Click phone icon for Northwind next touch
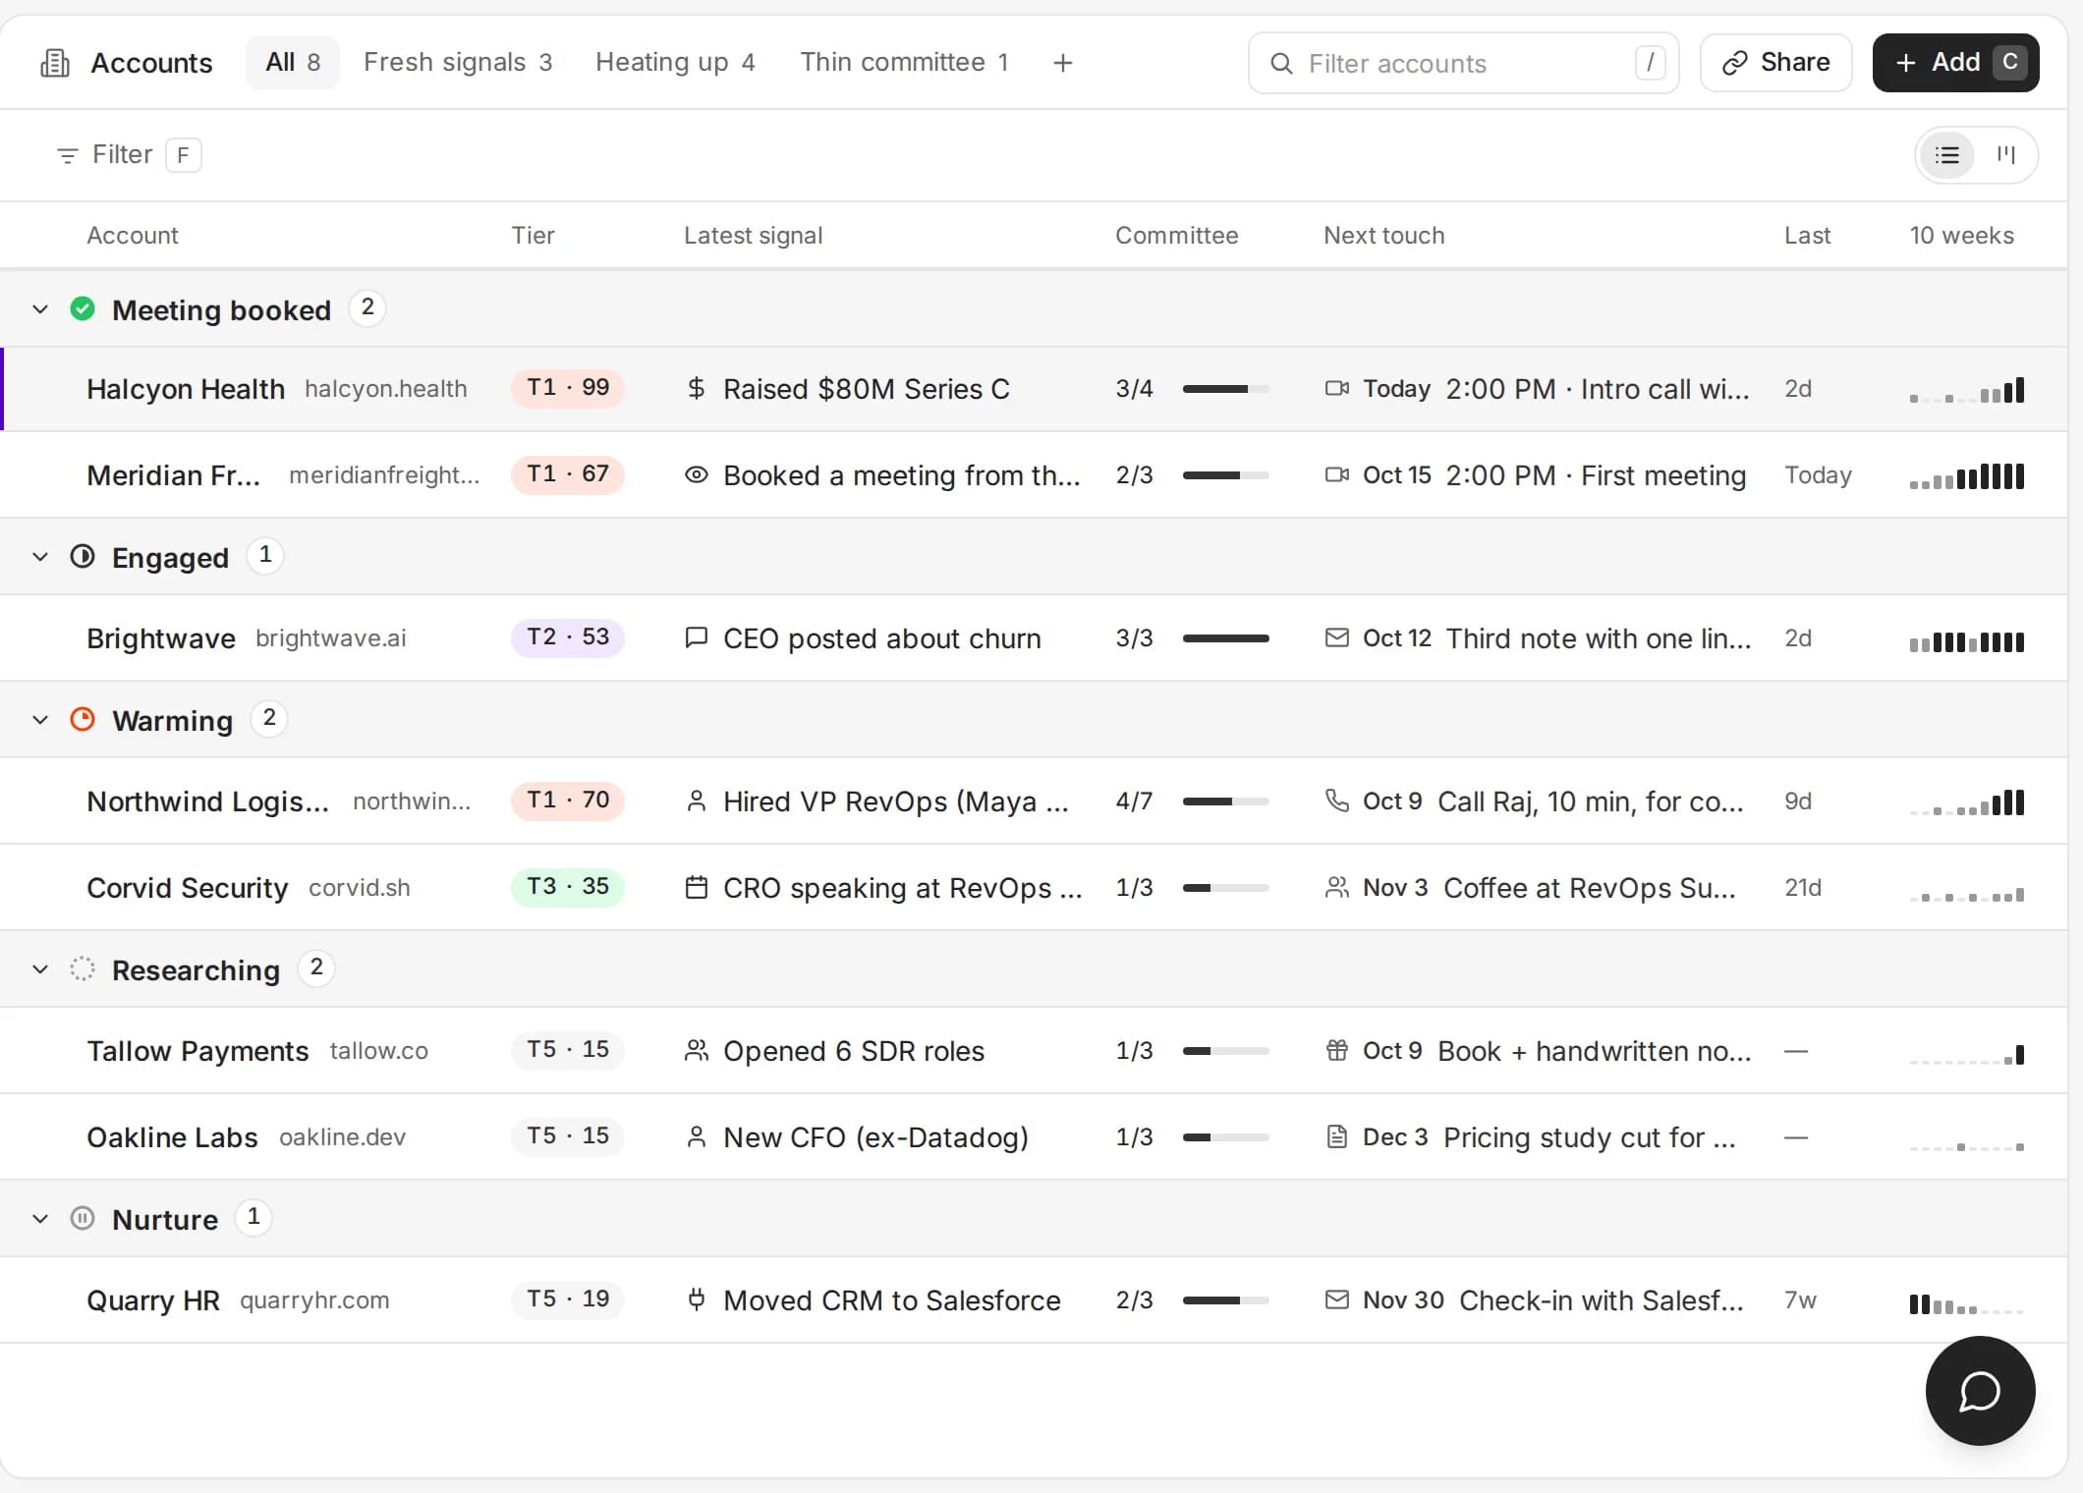Viewport: 2083px width, 1493px height. pos(1336,802)
